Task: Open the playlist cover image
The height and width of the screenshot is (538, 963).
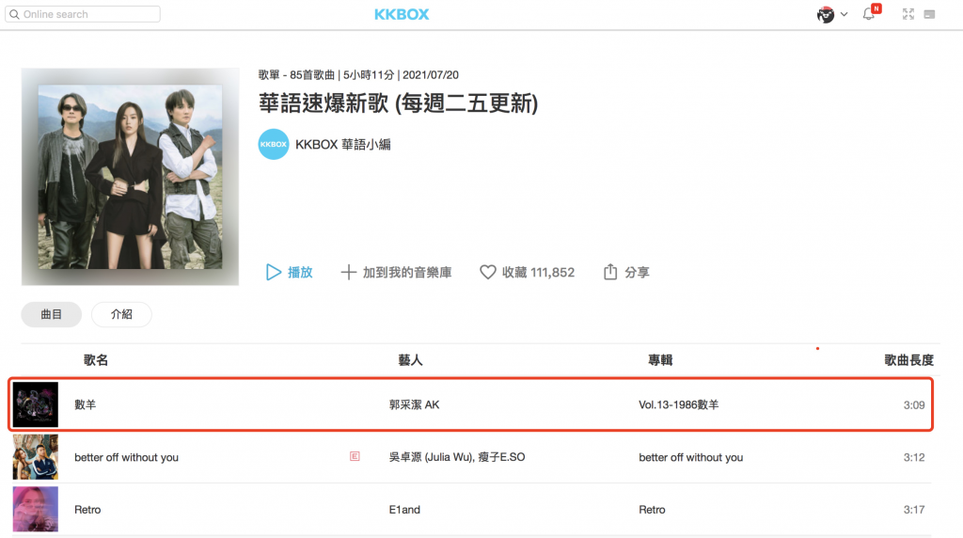Action: coord(130,176)
